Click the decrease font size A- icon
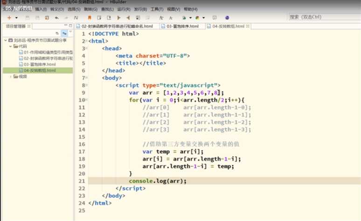This screenshot has width=361, height=221. [x=171, y=18]
